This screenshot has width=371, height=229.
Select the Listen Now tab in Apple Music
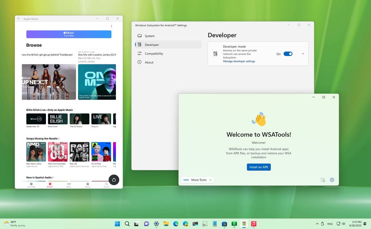(32, 184)
